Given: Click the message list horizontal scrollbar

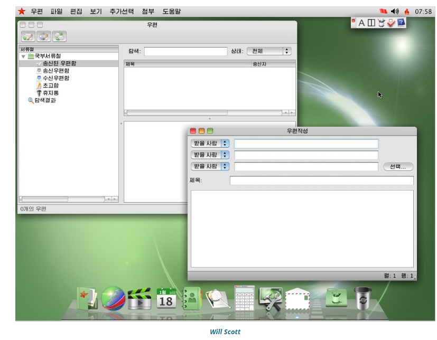Looking at the screenshot, I should click(178, 112).
